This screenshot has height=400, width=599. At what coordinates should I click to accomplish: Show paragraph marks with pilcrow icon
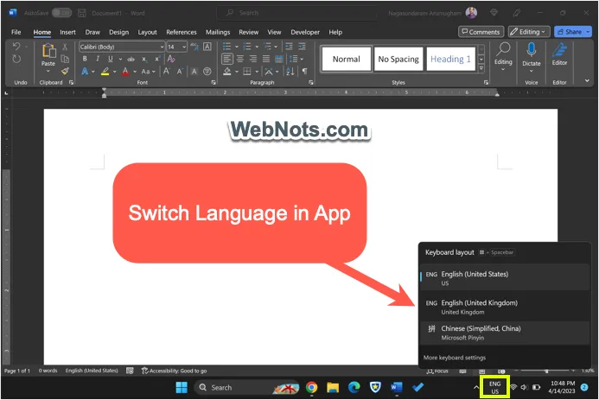tap(304, 71)
